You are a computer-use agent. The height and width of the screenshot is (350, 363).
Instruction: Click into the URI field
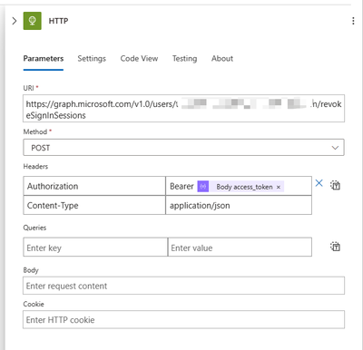183,109
